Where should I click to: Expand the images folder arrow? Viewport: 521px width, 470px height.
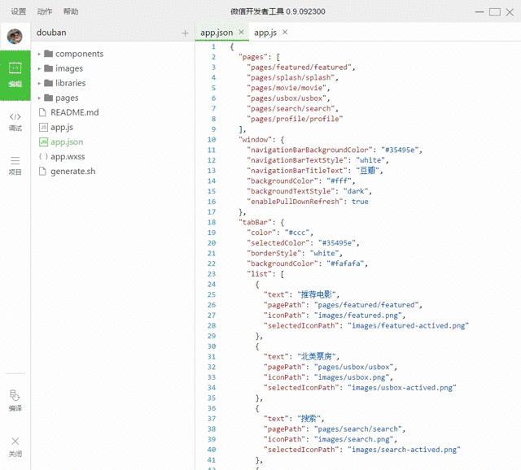(39, 68)
